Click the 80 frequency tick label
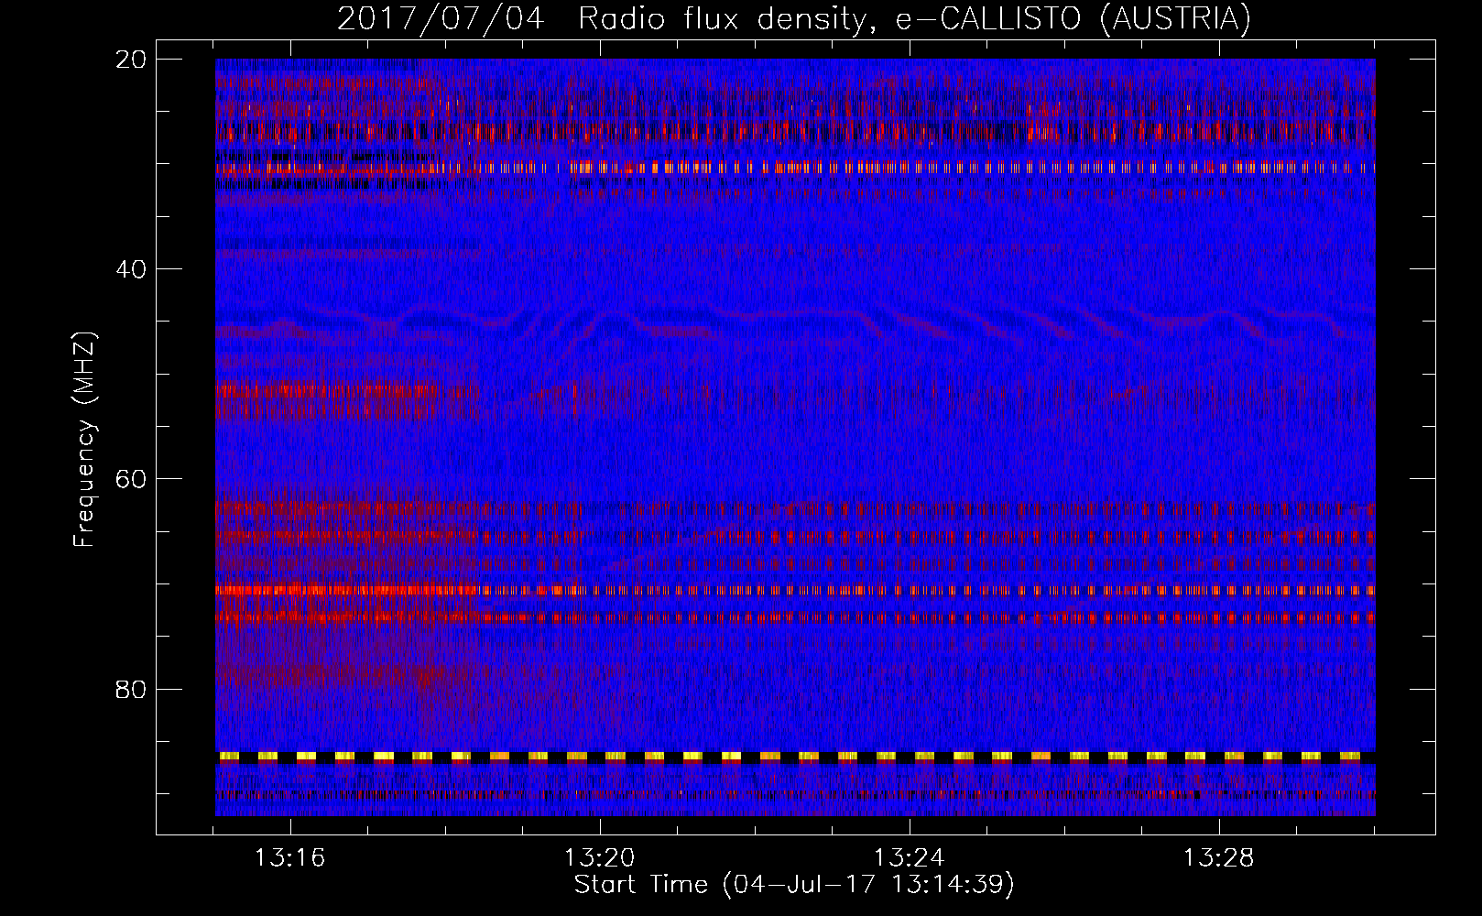This screenshot has height=916, width=1482. coord(132,689)
